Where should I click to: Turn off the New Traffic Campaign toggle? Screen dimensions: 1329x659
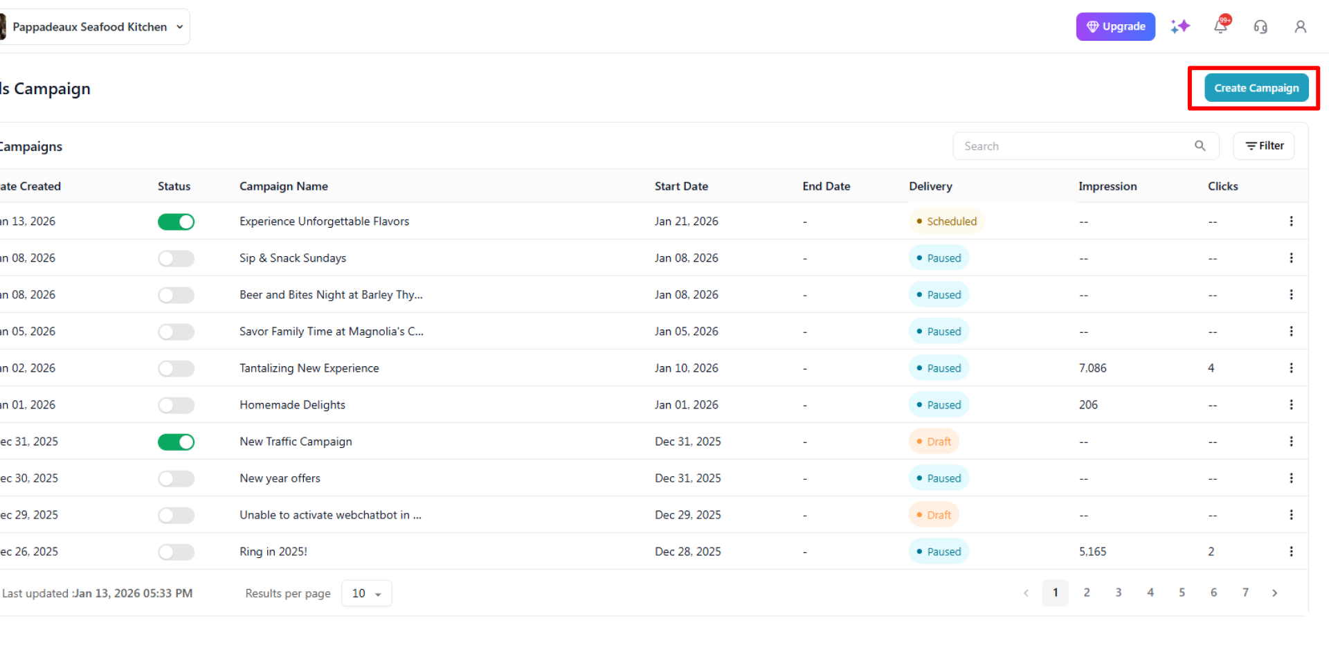tap(176, 442)
